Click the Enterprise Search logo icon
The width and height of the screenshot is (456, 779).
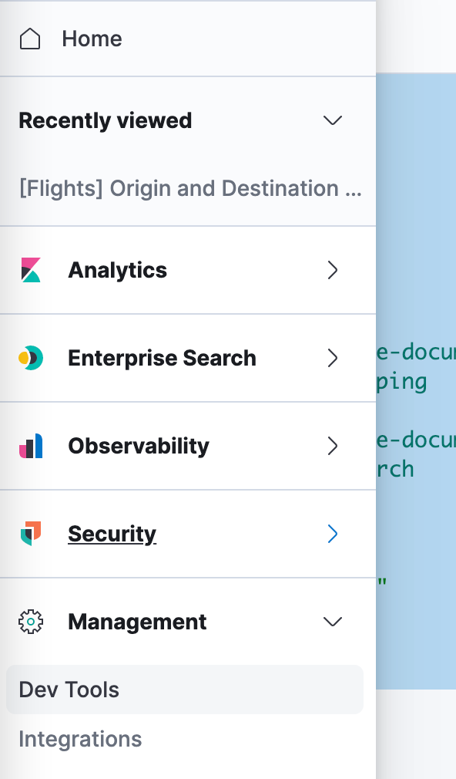31,358
